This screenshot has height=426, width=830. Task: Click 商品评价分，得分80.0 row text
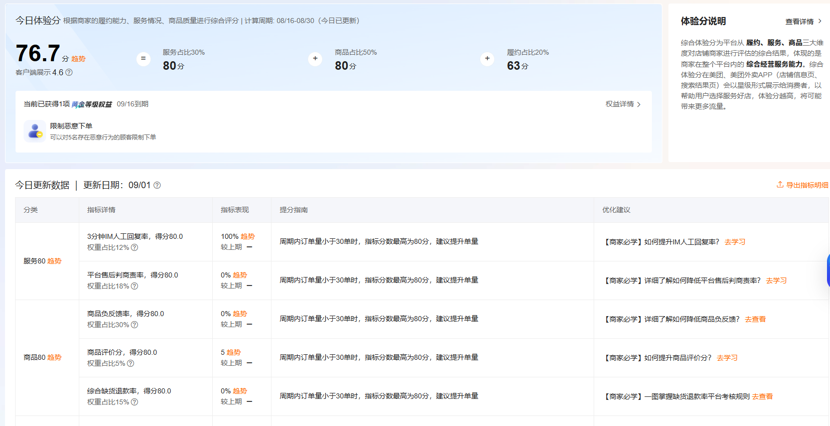(x=122, y=352)
